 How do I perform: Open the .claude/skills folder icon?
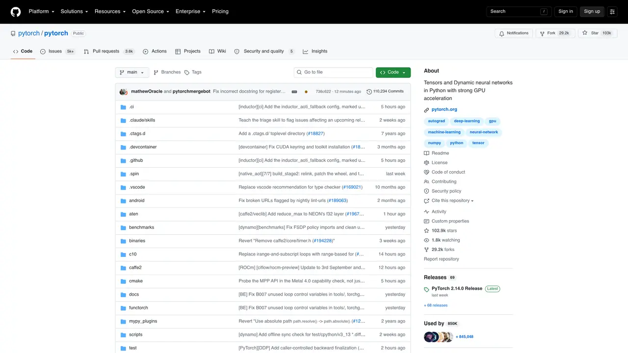[x=124, y=120]
